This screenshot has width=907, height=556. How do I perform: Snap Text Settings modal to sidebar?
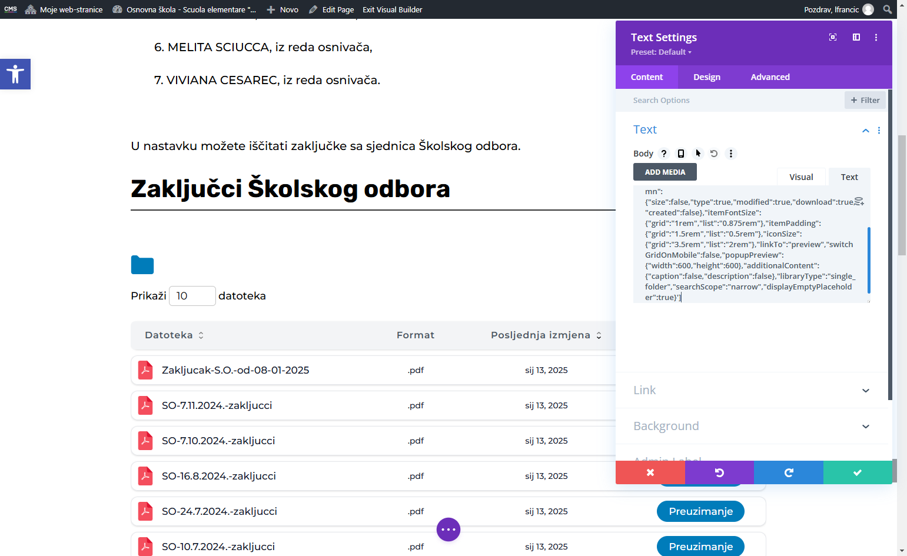[x=856, y=37]
